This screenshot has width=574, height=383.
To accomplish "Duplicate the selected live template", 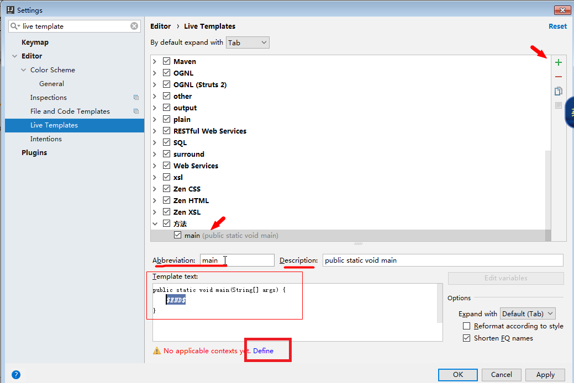I will (558, 91).
